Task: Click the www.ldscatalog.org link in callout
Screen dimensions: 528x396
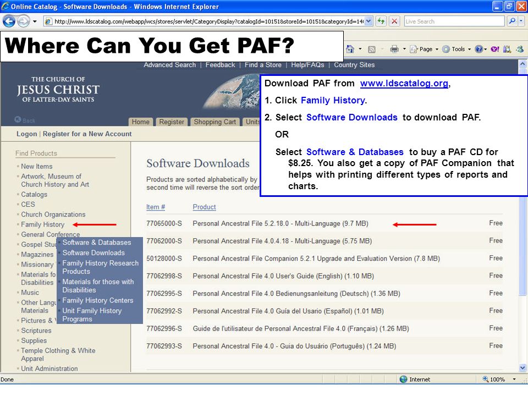Action: pyautogui.click(x=404, y=83)
